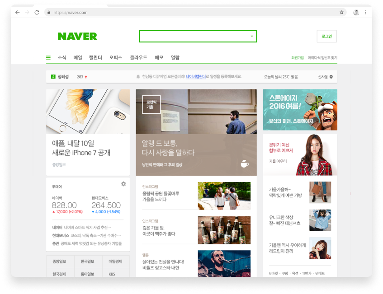Click the 한국일보 press grid cell
Image resolution: width=383 pixels, height=294 pixels.
pos(88,261)
